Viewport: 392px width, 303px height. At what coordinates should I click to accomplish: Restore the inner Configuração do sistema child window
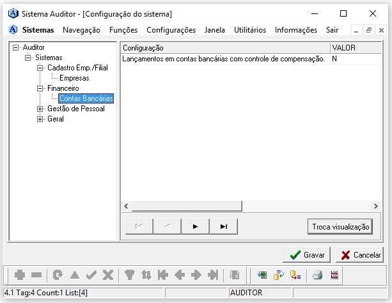tap(368, 31)
